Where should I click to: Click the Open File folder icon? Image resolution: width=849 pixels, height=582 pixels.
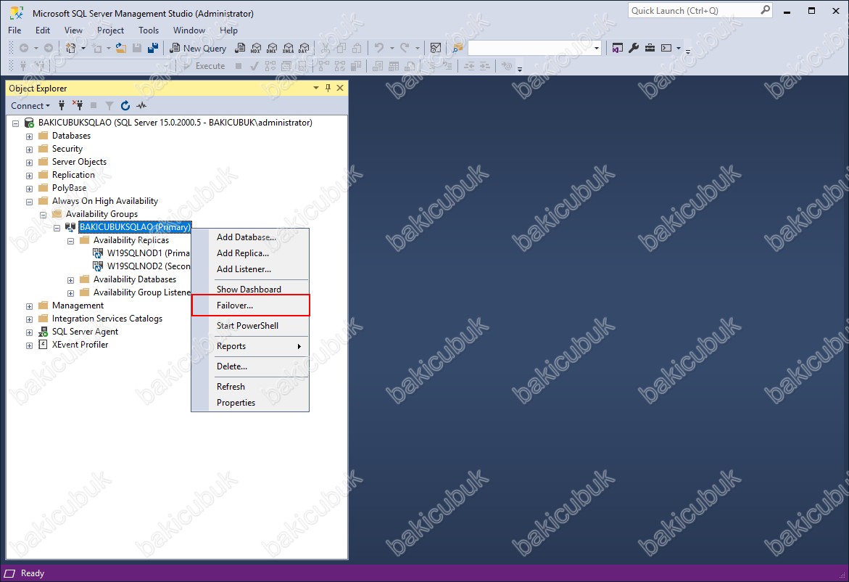(121, 48)
